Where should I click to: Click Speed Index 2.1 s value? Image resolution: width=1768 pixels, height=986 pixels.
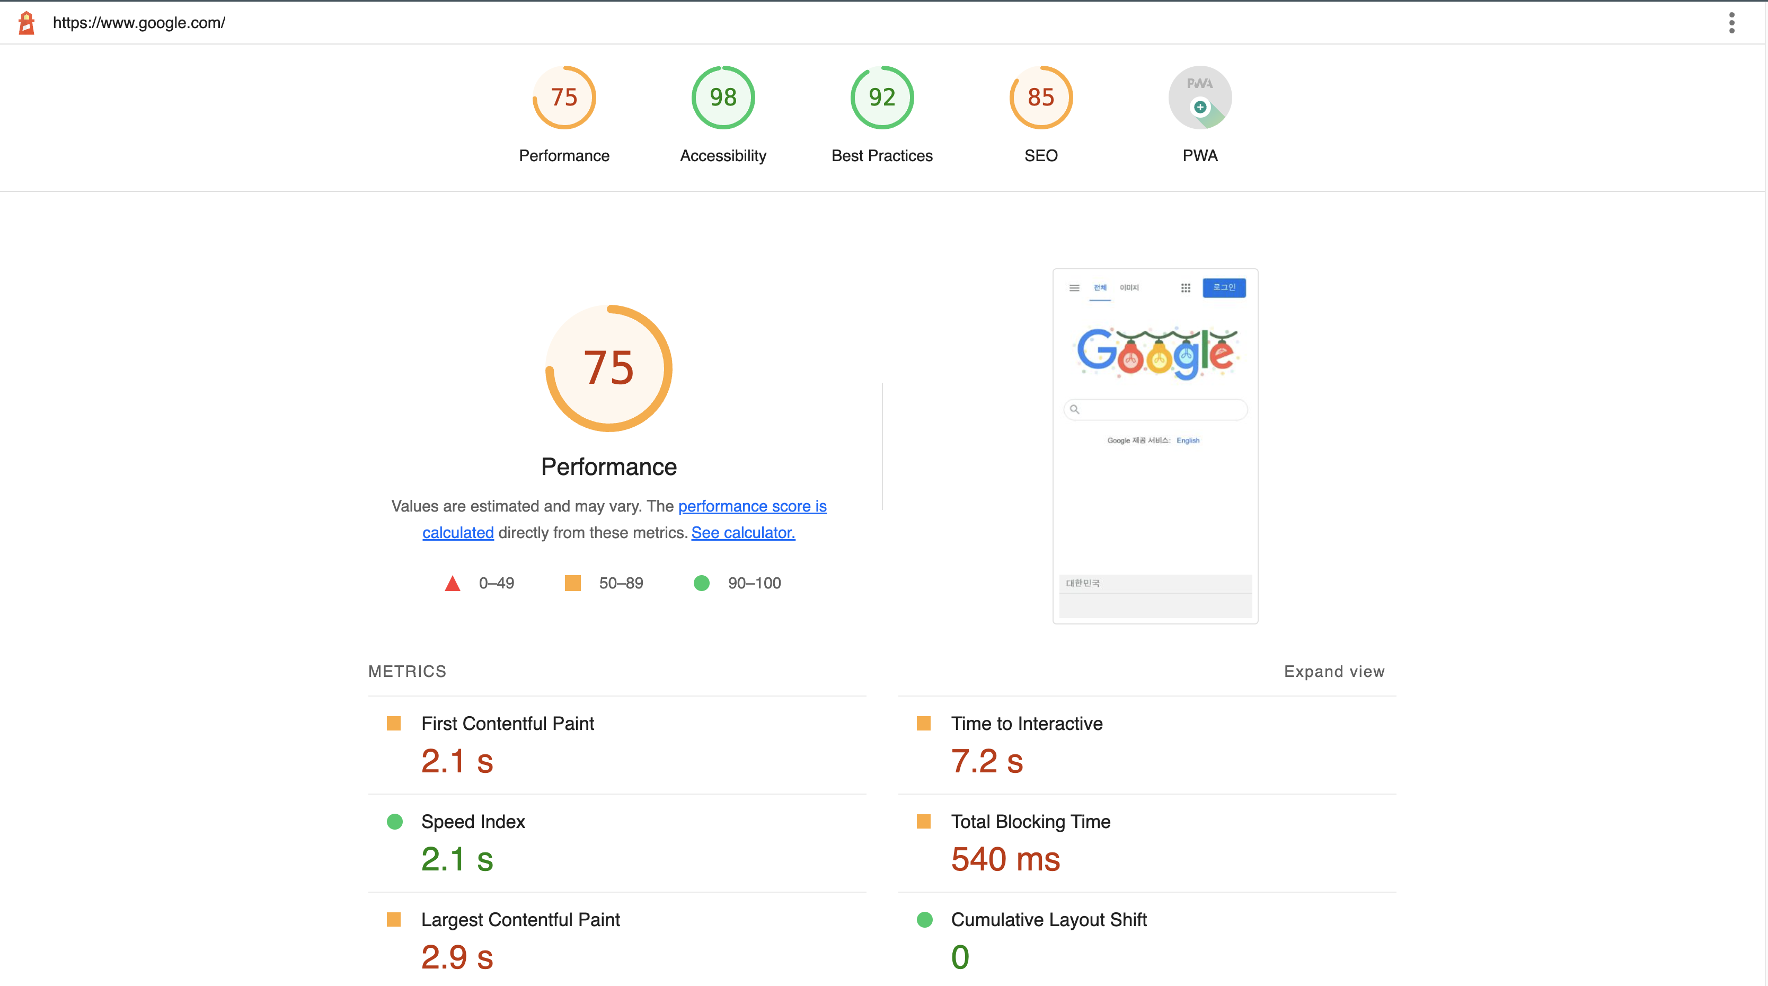pos(457,859)
